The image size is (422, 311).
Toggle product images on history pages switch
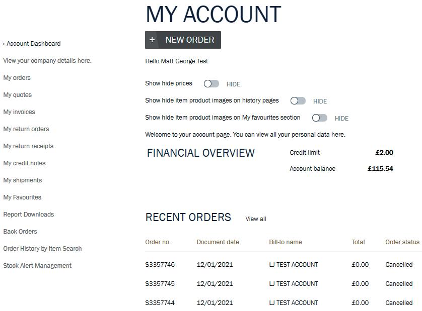click(x=298, y=100)
